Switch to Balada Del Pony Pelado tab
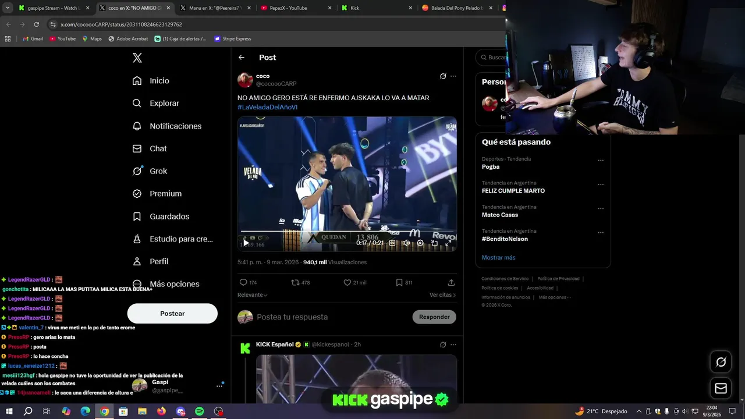Viewport: 745px width, 419px height. pos(457,8)
